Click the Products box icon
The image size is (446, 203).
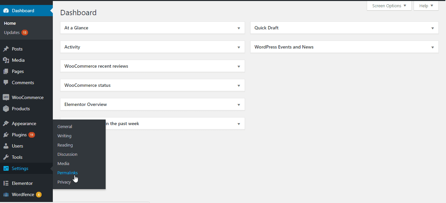click(x=6, y=109)
